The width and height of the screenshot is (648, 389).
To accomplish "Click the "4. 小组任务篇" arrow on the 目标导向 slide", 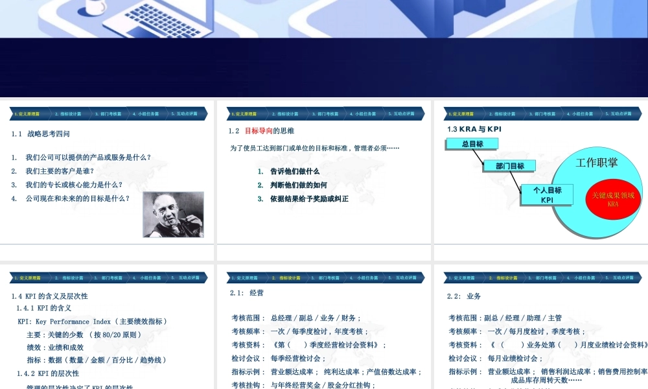I will click(363, 113).
